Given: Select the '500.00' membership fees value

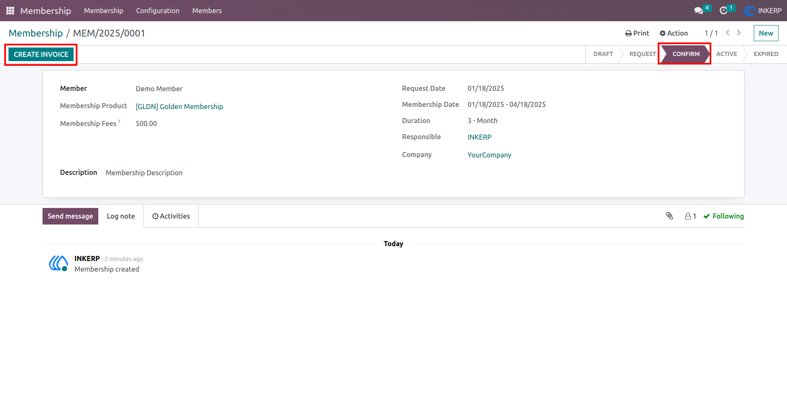Looking at the screenshot, I should (146, 124).
